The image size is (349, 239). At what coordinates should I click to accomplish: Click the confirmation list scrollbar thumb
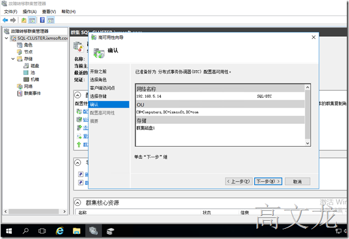[308, 115]
